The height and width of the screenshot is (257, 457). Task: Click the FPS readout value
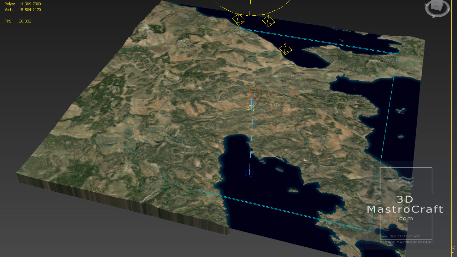click(x=25, y=21)
